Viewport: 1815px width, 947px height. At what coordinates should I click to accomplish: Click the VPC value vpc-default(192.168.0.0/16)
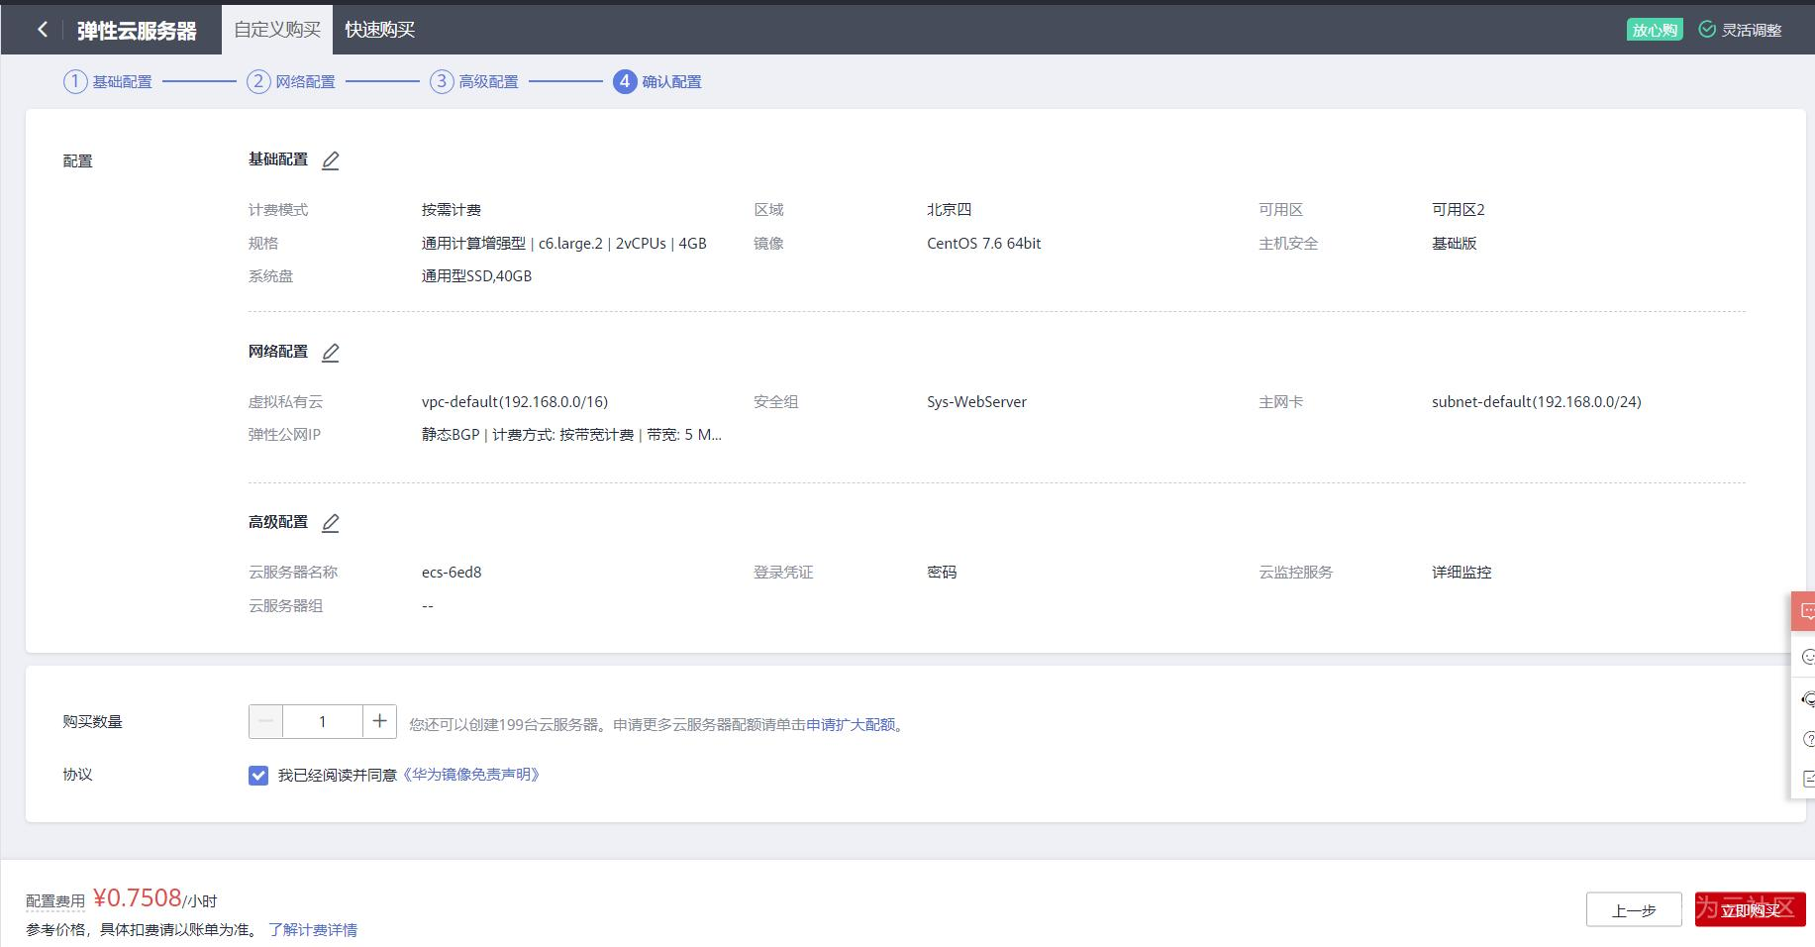click(515, 402)
